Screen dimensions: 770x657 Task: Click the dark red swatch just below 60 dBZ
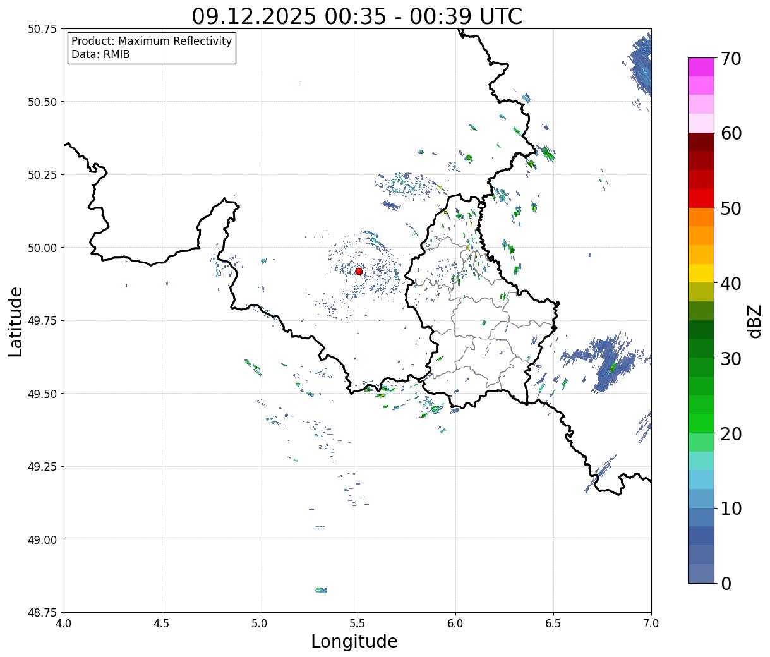(x=701, y=142)
